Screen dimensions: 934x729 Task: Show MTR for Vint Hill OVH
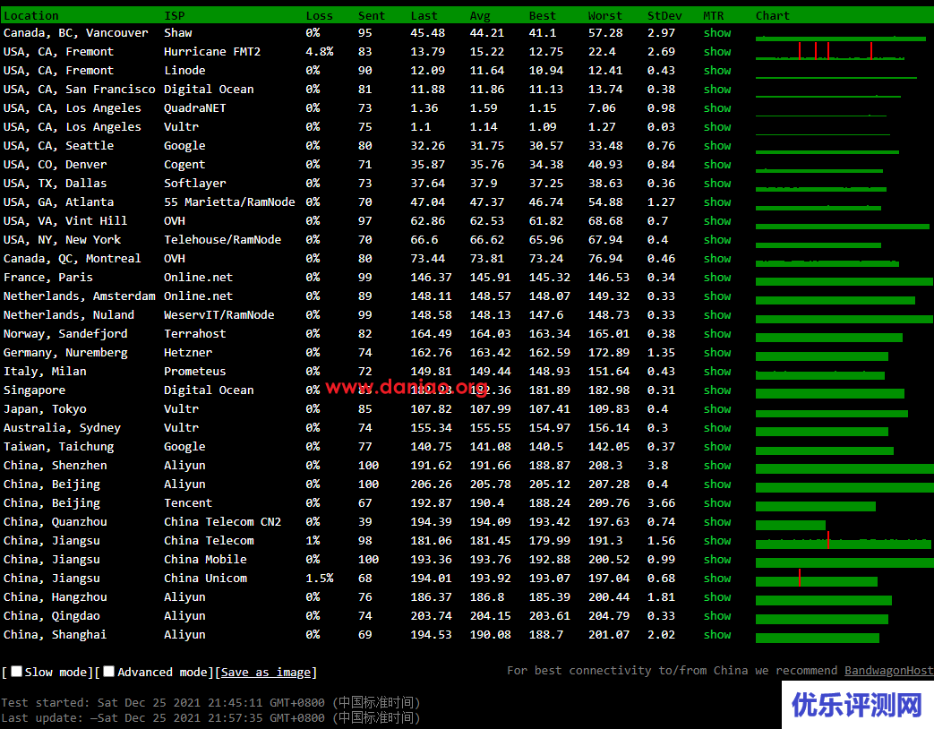click(717, 221)
